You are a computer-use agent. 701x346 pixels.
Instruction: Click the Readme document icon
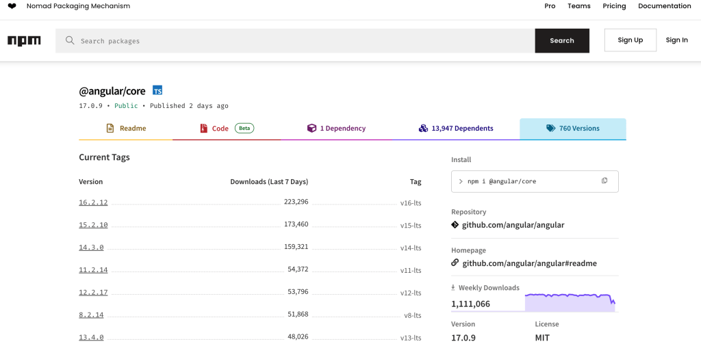[x=110, y=128]
